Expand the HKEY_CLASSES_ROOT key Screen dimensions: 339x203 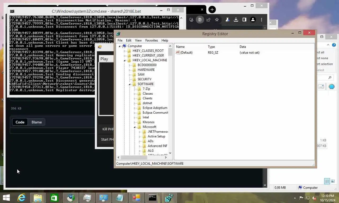(124, 51)
